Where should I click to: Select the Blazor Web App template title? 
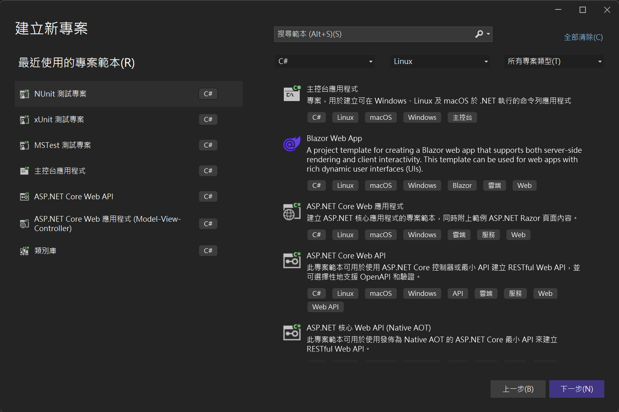click(334, 139)
